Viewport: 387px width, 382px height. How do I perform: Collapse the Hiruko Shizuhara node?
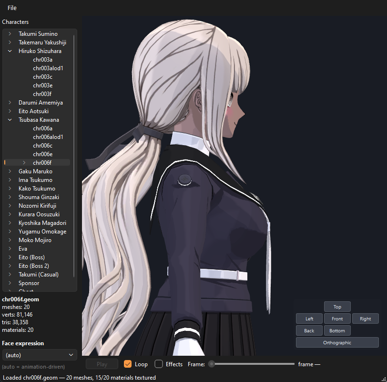10,51
